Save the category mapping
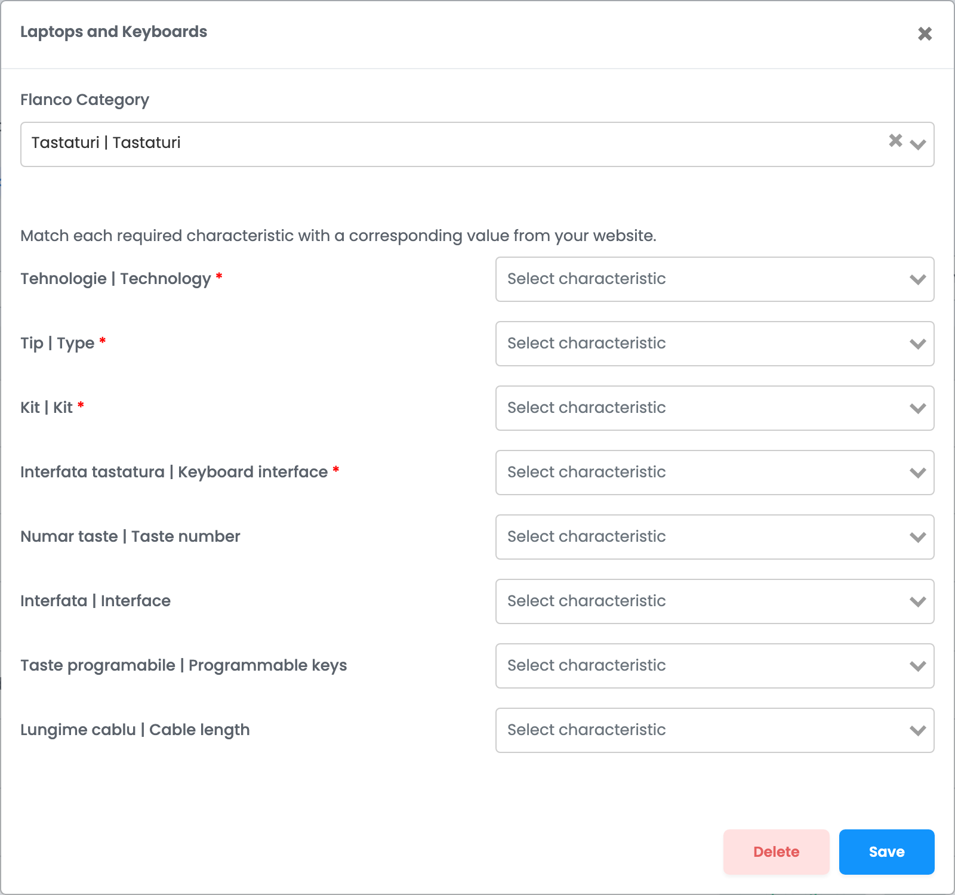 click(x=886, y=852)
